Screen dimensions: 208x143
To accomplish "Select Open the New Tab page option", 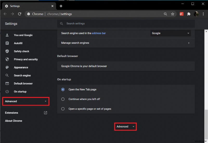I will (x=63, y=89).
